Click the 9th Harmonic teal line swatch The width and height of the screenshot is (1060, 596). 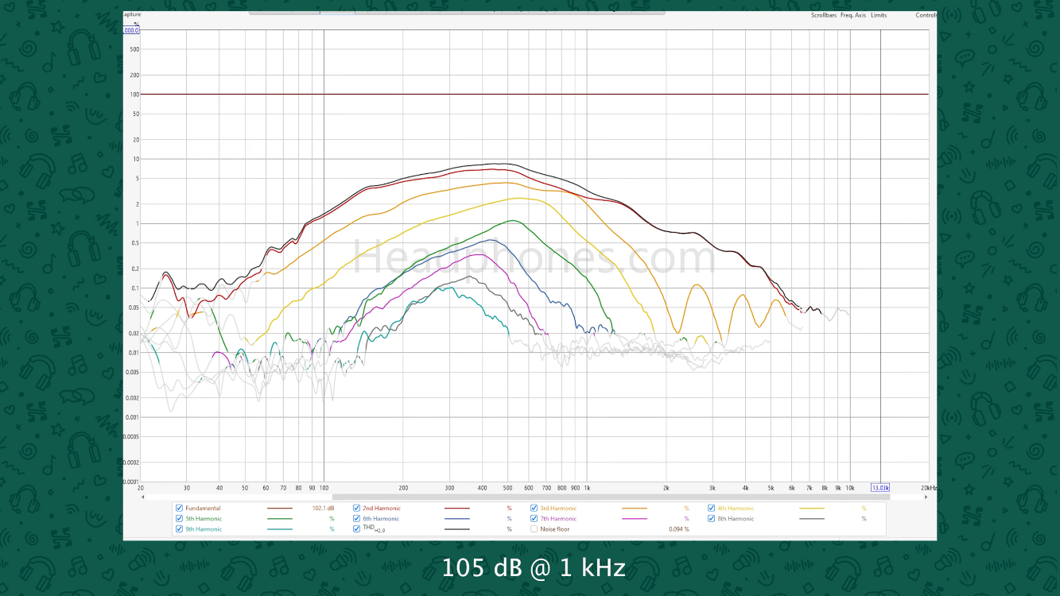tap(280, 529)
